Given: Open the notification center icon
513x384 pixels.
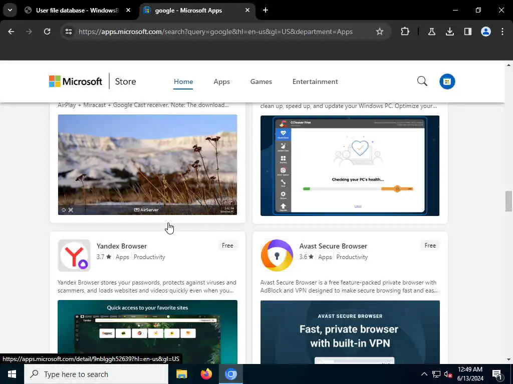Looking at the screenshot, I should (x=497, y=374).
